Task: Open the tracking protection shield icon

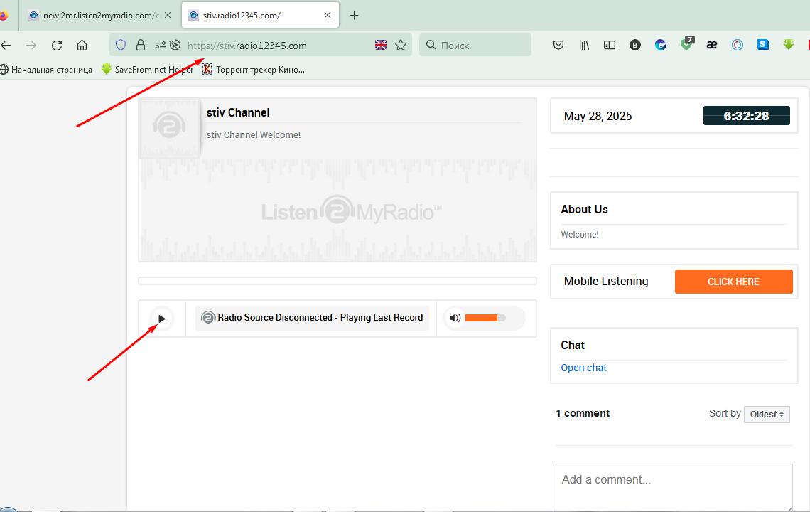Action: [121, 46]
